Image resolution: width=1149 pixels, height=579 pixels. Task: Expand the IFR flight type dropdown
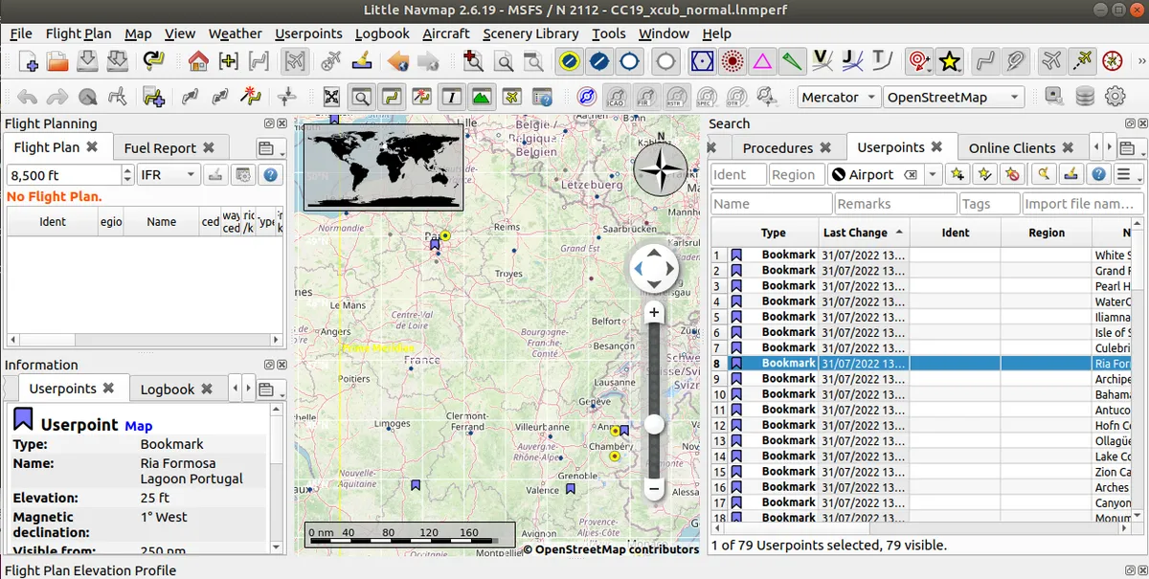pyautogui.click(x=168, y=174)
